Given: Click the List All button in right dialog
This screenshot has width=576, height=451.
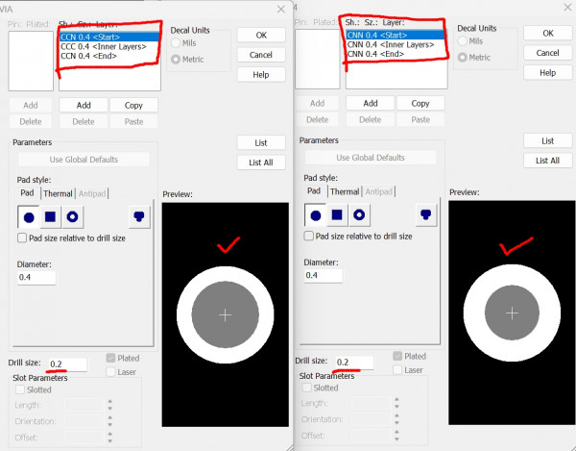Looking at the screenshot, I should 547,161.
